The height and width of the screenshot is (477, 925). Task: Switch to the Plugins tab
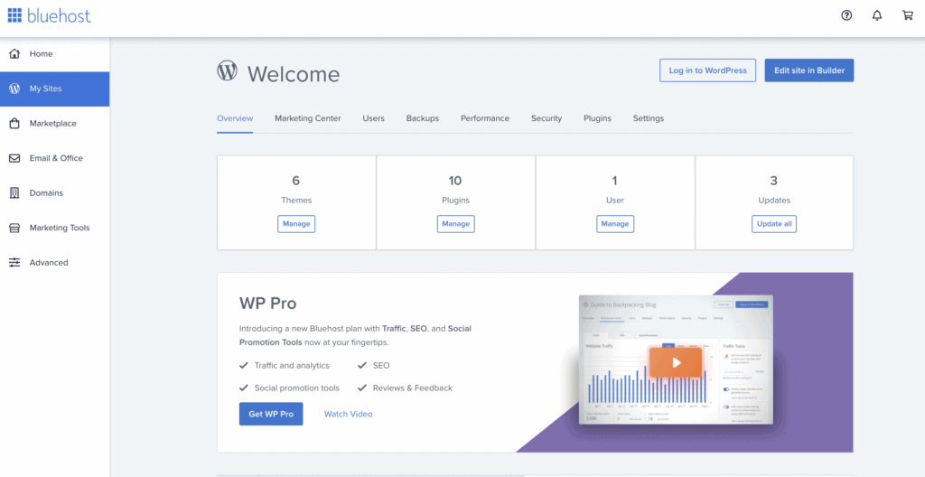pos(598,118)
